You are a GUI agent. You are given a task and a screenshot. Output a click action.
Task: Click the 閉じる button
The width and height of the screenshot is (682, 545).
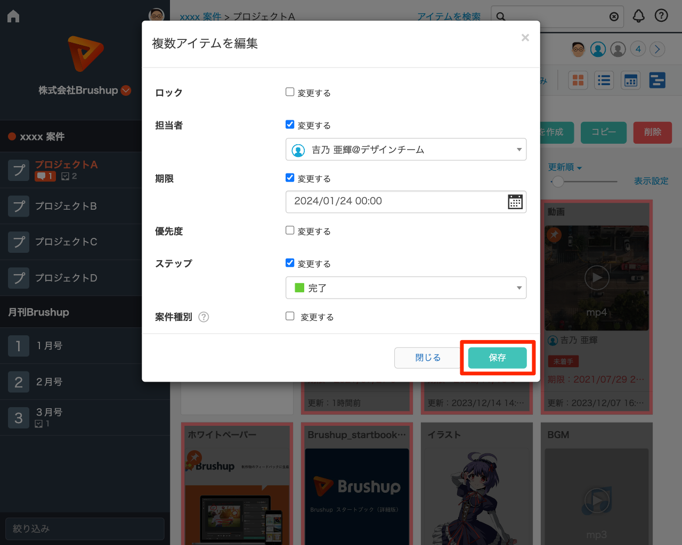428,358
